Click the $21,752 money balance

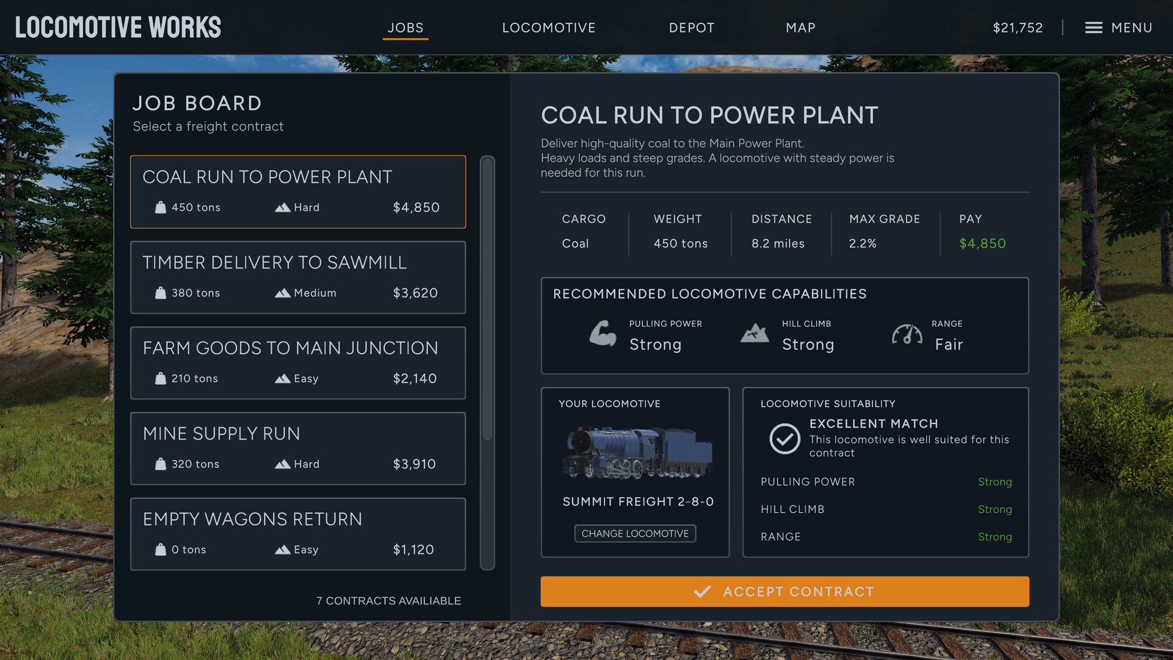[x=1018, y=28]
